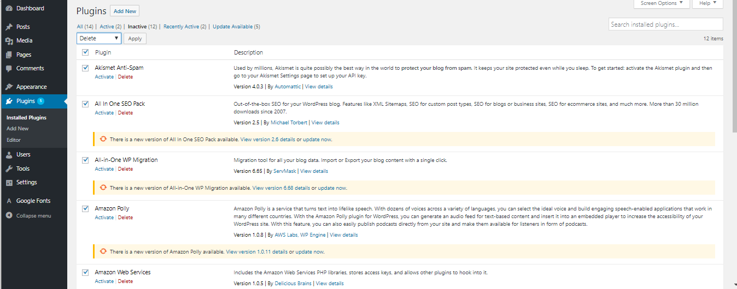Open the plugin Editor submenu item
737x289 pixels.
coord(14,140)
